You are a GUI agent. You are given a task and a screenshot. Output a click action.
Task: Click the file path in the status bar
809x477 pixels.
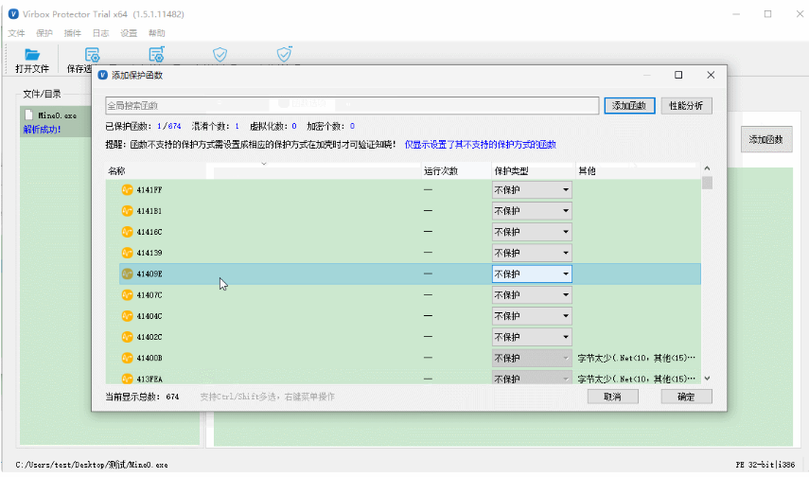92,465
